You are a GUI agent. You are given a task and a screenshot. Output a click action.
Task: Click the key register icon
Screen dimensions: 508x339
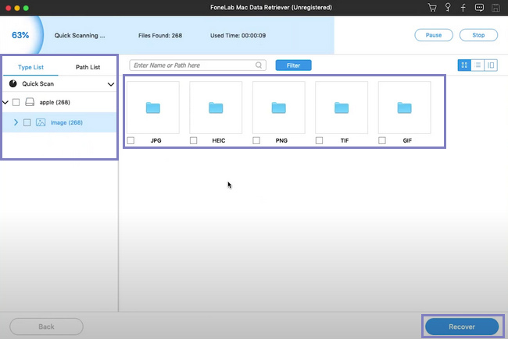pyautogui.click(x=448, y=8)
